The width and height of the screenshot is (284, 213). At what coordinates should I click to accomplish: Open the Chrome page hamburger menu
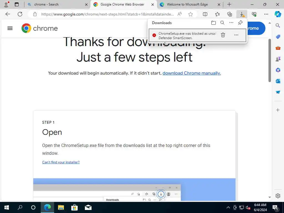pos(10,28)
